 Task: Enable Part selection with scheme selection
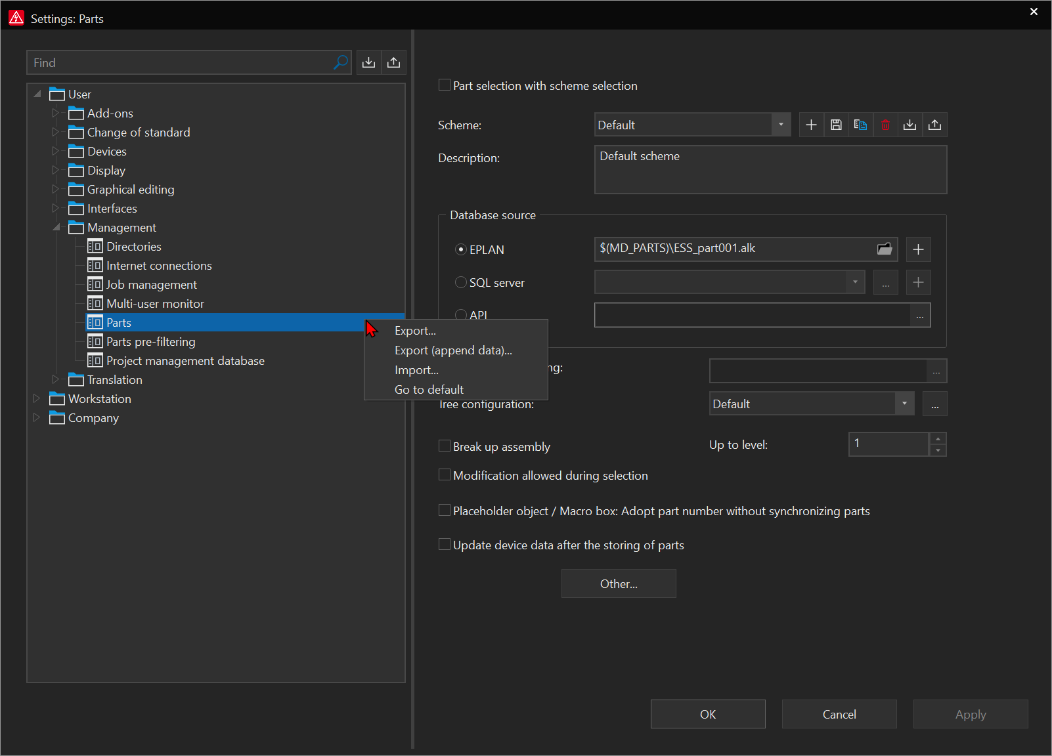[x=445, y=85]
